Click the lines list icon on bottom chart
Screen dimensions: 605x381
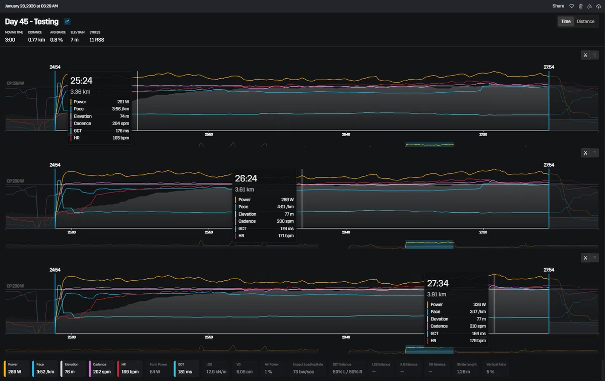coord(594,258)
